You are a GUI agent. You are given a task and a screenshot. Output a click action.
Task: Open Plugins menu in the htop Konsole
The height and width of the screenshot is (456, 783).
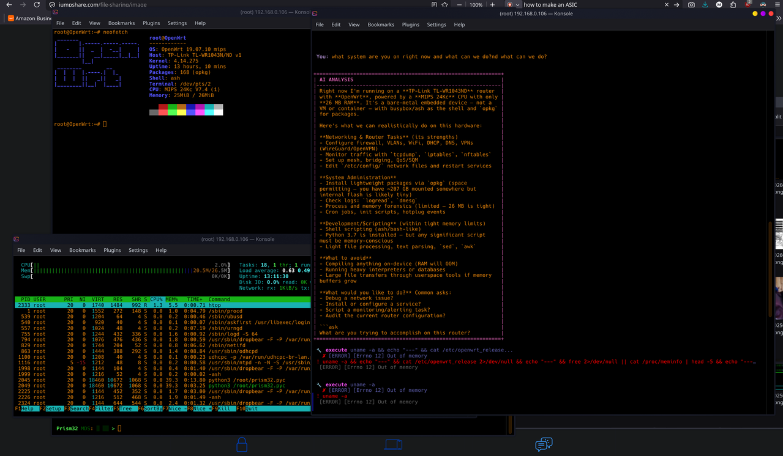(x=112, y=250)
